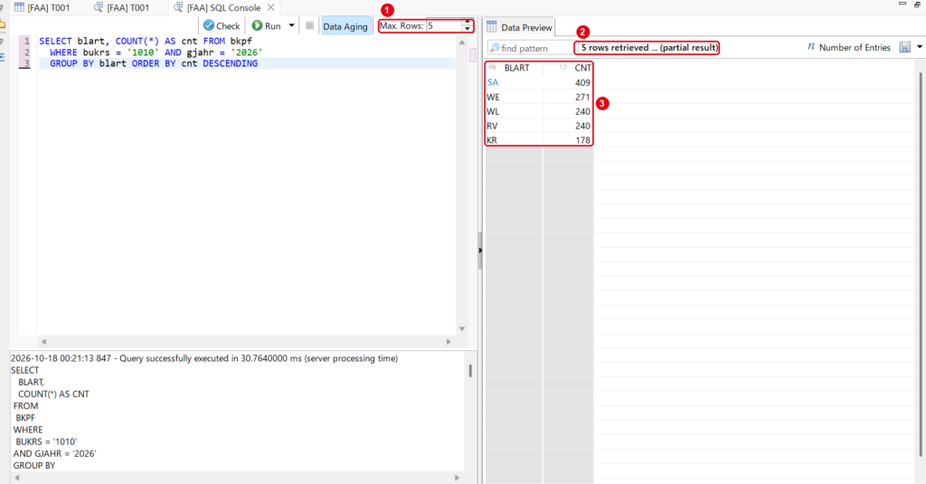The height and width of the screenshot is (484, 926).
Task: Click the log pane vertical scrollbar thumb
Action: pos(470,371)
